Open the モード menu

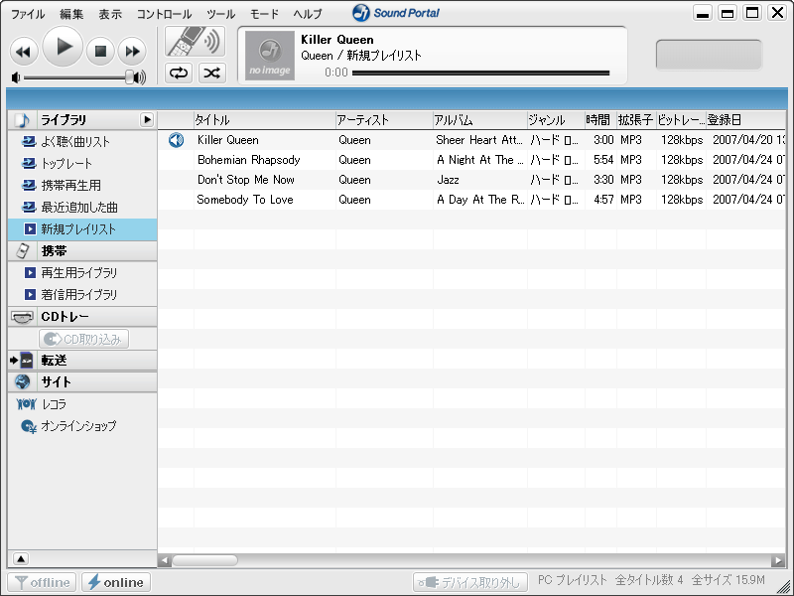pyautogui.click(x=264, y=14)
